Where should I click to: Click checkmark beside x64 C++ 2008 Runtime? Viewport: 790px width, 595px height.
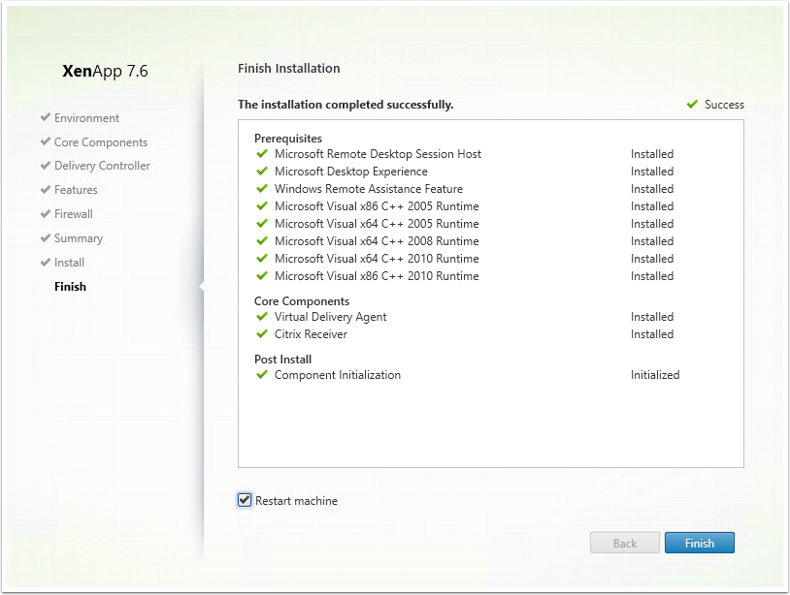coord(262,241)
